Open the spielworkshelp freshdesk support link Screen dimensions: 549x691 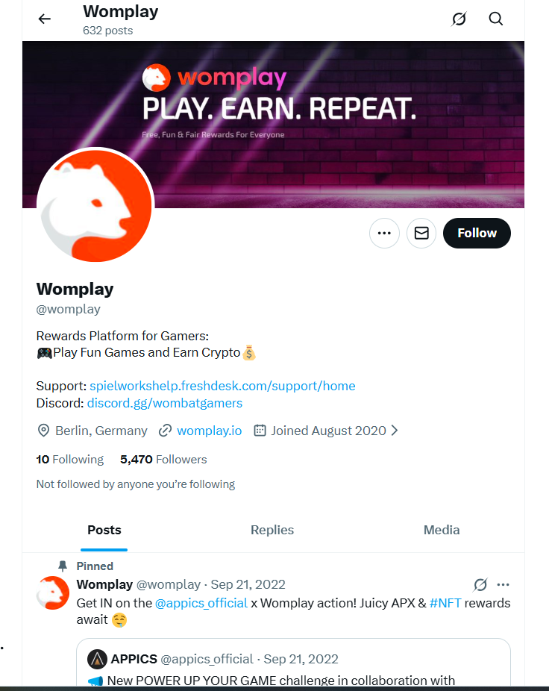point(222,386)
